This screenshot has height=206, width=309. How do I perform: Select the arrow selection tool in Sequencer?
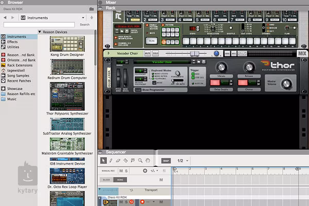click(104, 161)
